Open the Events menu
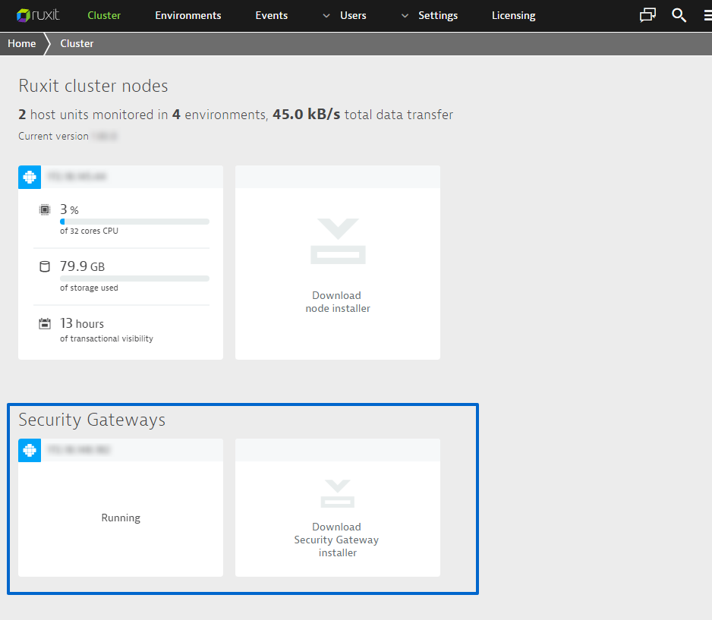 (x=272, y=15)
